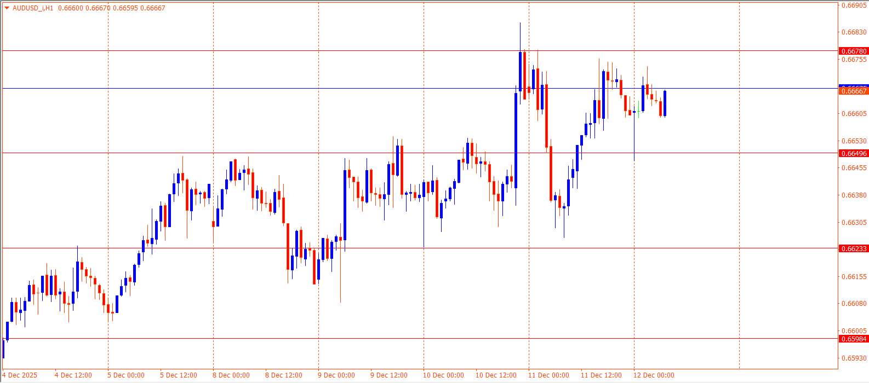
Task: Click the 5 Dec 12:00 time label
Action: (x=179, y=375)
